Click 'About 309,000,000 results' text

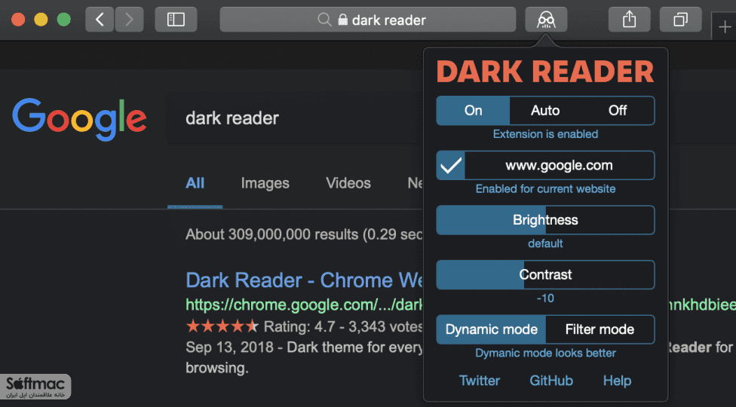tap(271, 234)
